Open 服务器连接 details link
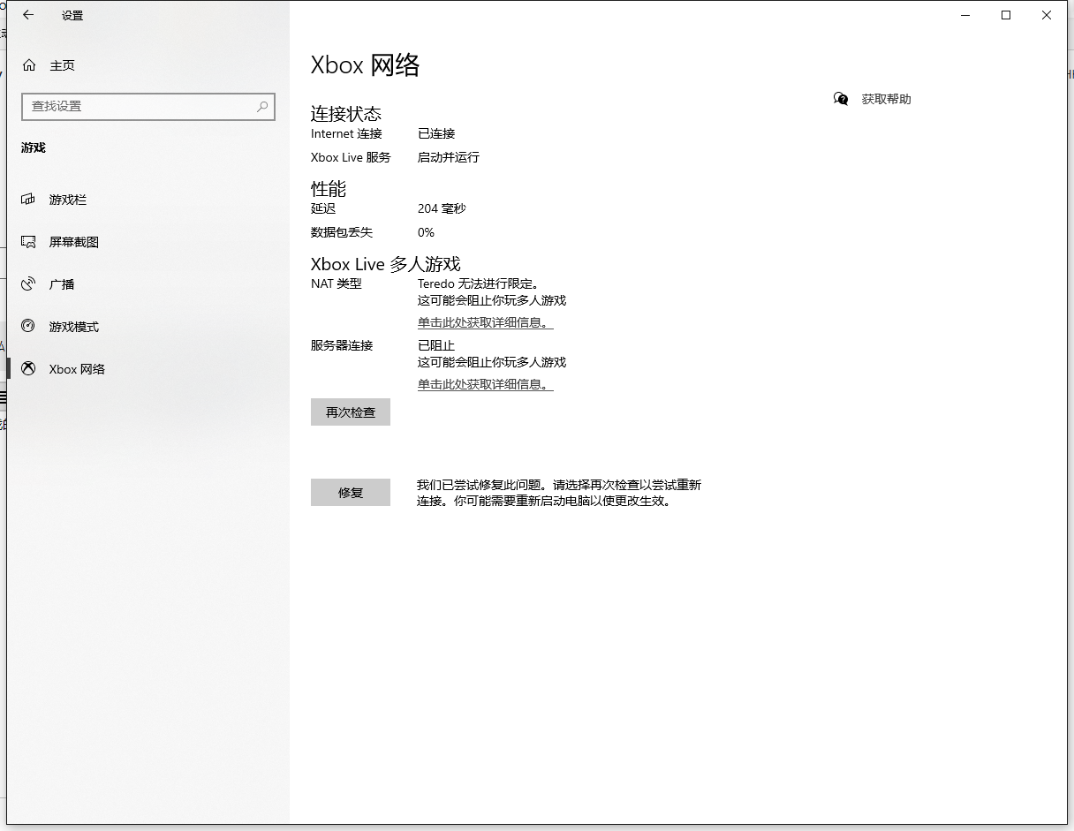1074x831 pixels. [x=485, y=384]
